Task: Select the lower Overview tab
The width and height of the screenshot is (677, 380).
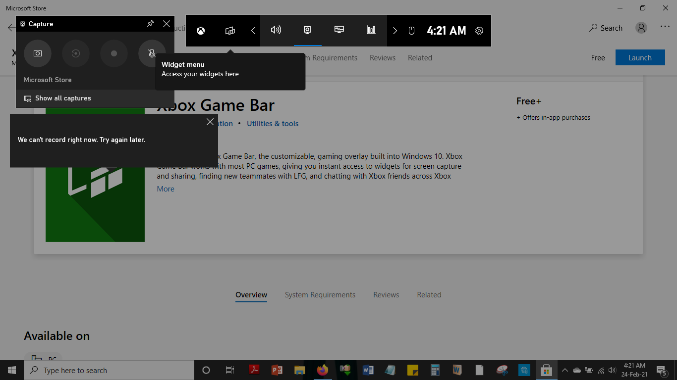Action: pyautogui.click(x=251, y=295)
